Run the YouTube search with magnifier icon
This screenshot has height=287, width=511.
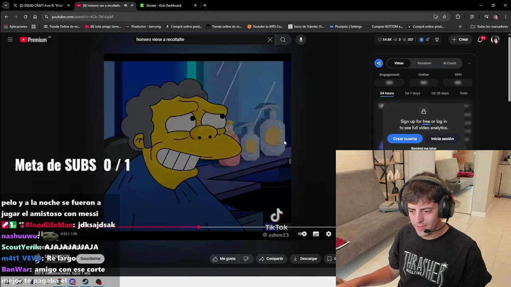[283, 39]
